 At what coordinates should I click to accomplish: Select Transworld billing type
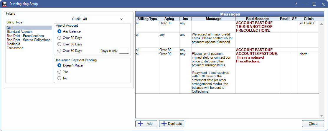(15, 48)
